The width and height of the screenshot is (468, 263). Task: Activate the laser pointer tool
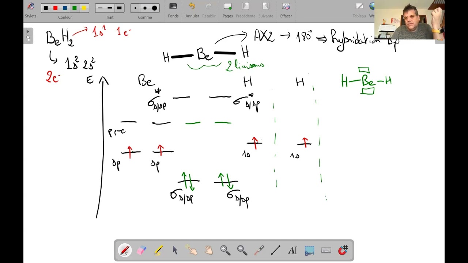coord(259,250)
